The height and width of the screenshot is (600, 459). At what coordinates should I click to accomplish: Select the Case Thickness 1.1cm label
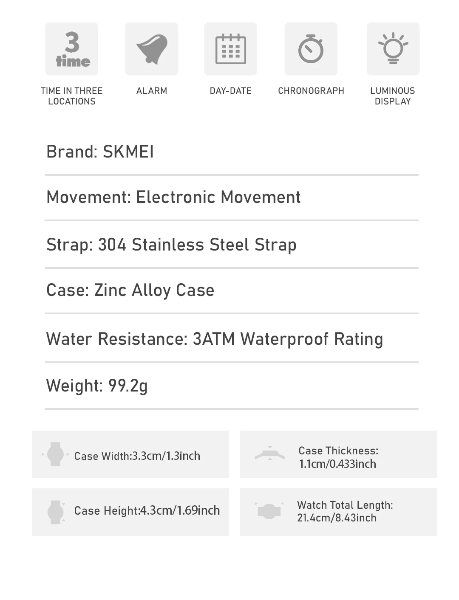coord(338,457)
